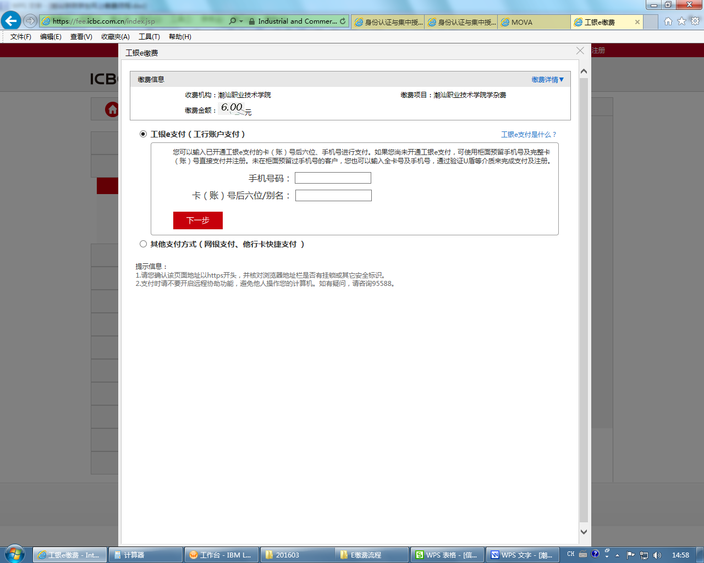
Task: Open the 编辑(E) menu
Action: coord(51,37)
